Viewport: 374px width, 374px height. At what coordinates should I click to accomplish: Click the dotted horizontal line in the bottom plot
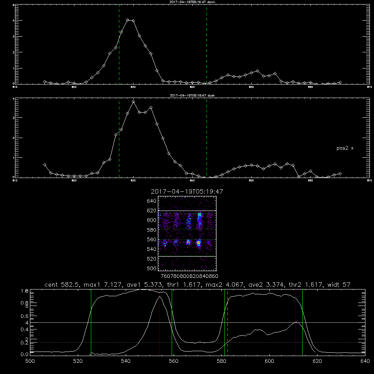[x=197, y=343]
